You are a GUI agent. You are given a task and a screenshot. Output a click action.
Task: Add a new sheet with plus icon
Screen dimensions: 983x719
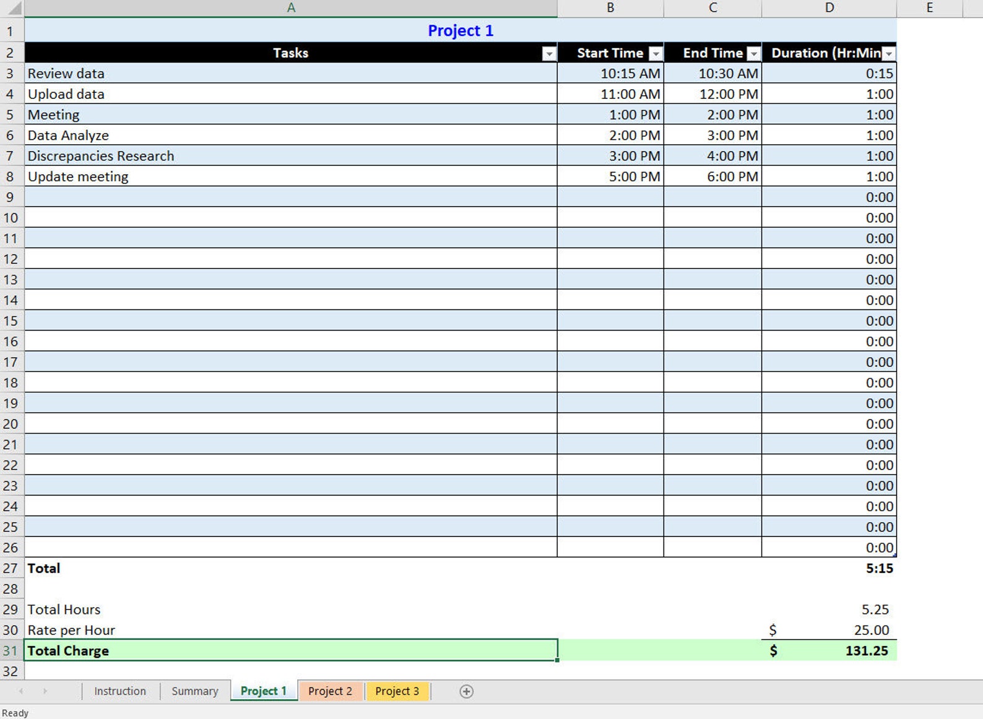click(467, 691)
